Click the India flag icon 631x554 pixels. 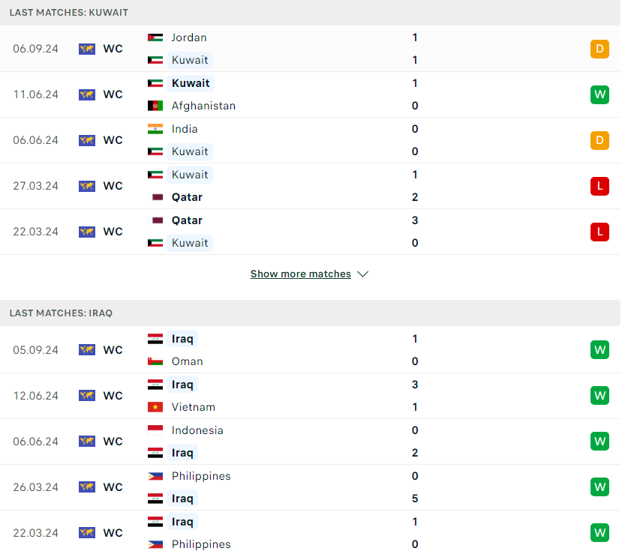pyautogui.click(x=155, y=129)
